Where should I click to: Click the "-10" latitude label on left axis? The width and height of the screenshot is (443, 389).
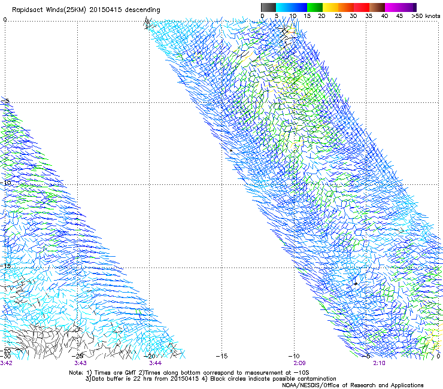pyautogui.click(x=5, y=183)
